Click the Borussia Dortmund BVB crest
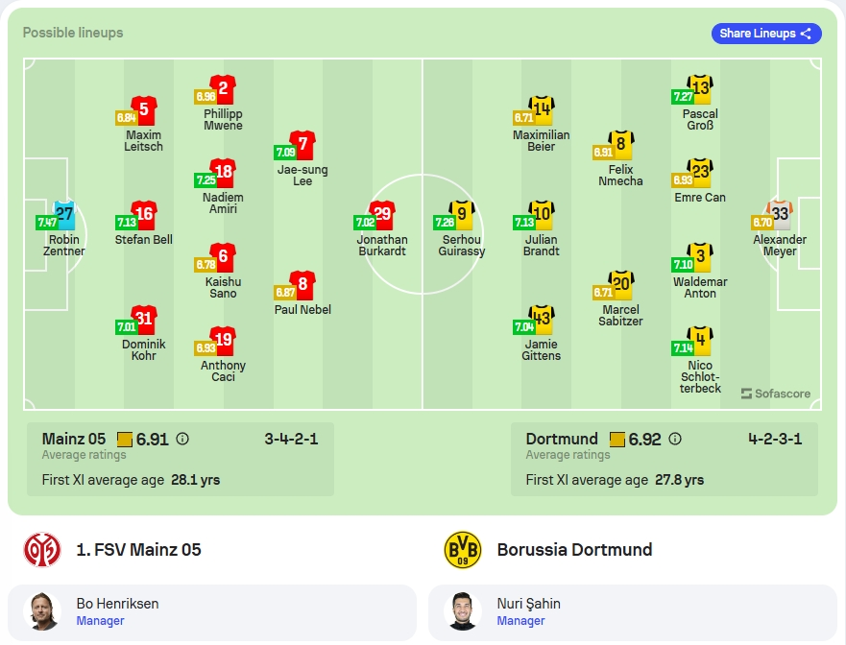Screen dimensions: 846x645 coord(463,550)
